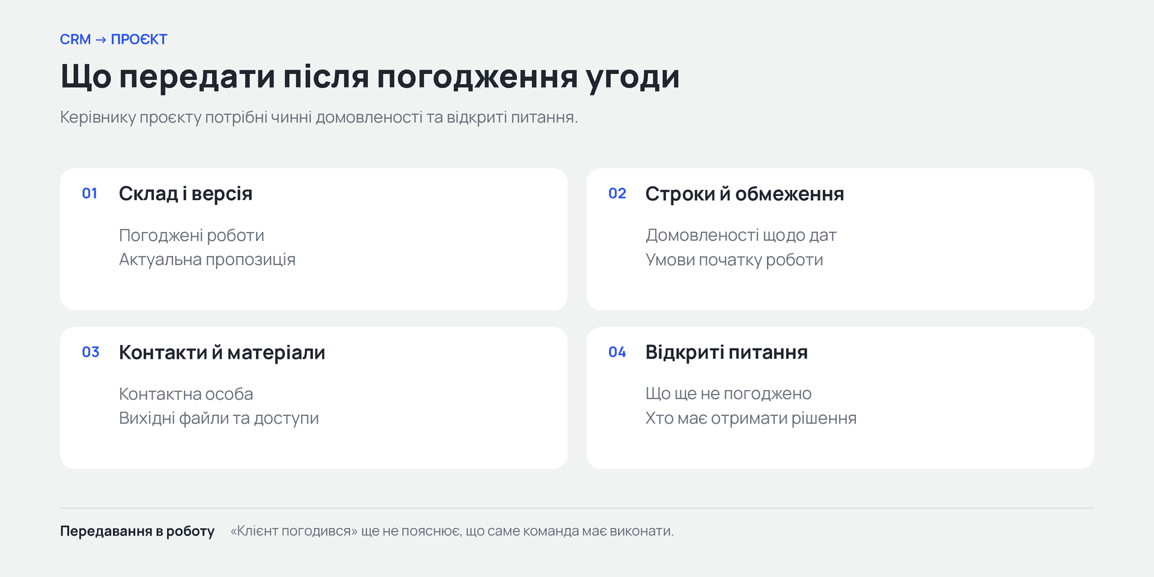The height and width of the screenshot is (577, 1154).
Task: Click the line 'Актуальна пропозиція'
Action: [207, 260]
